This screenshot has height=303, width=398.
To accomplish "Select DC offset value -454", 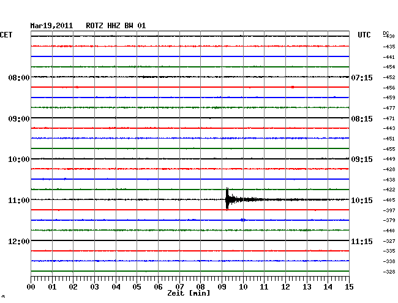I will pos(389,67).
